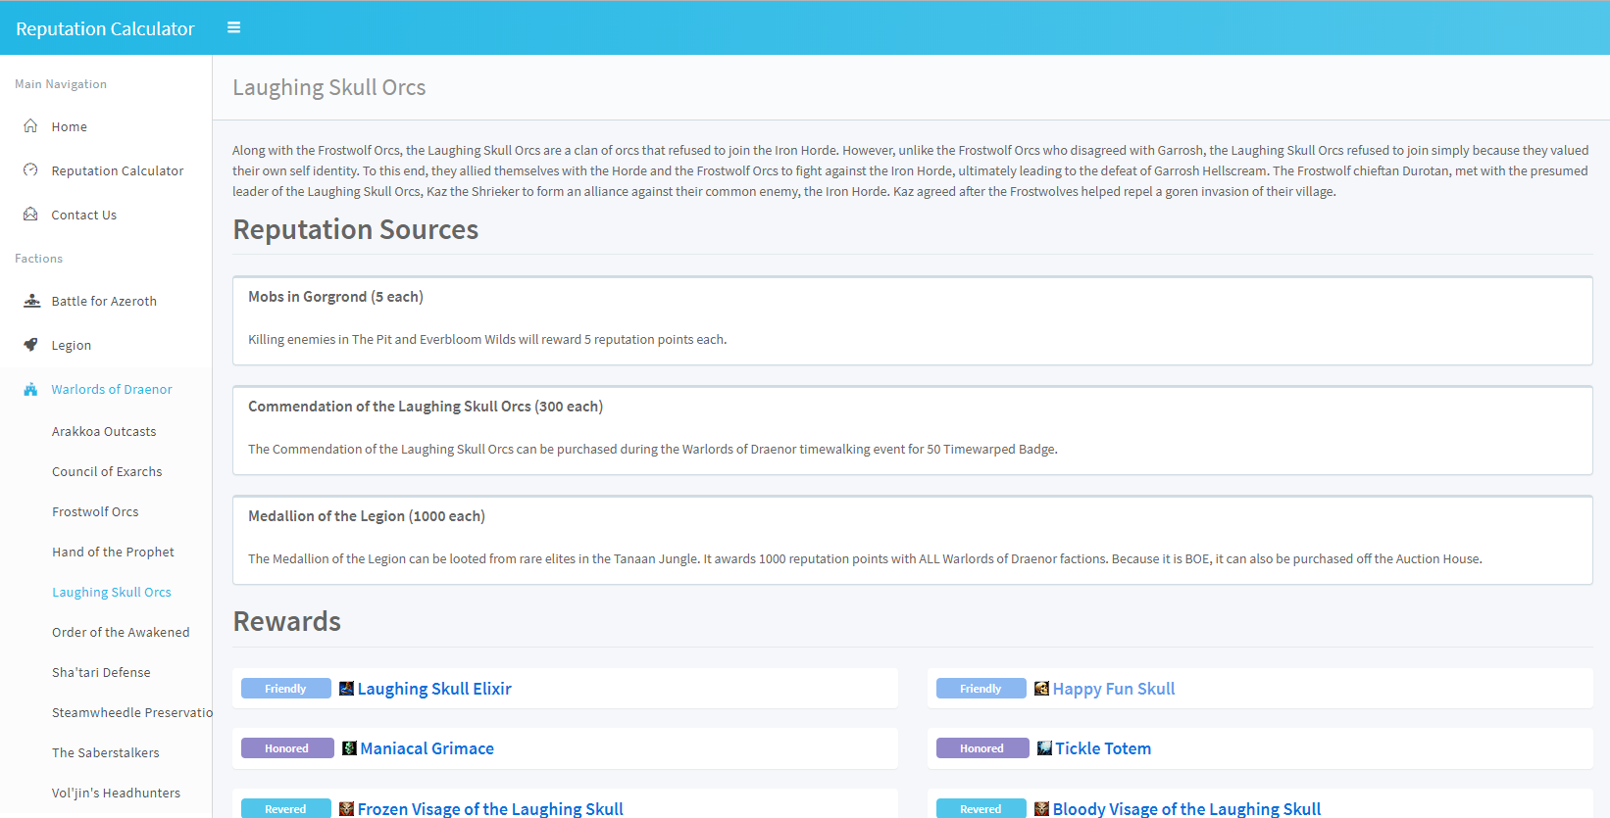Click Honored badge beside Maniacal Grimace

(x=286, y=748)
